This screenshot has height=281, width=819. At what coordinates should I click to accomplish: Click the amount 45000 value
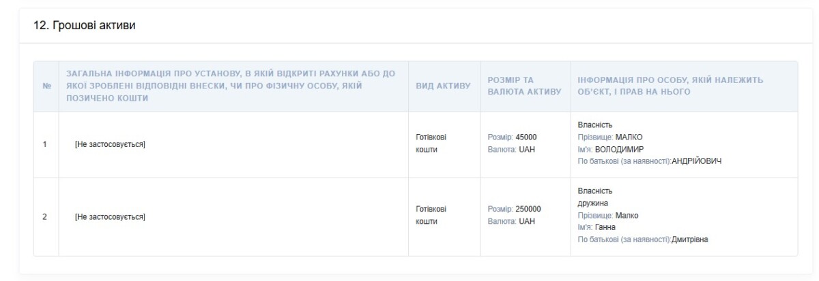(x=526, y=137)
